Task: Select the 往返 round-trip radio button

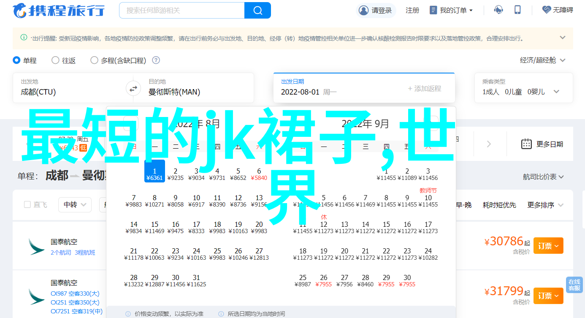Action: tap(55, 60)
